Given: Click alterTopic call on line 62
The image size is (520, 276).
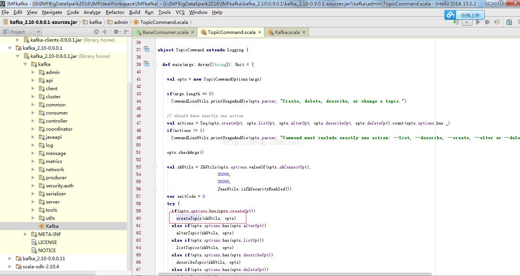Looking at the screenshot, I should tap(188, 233).
